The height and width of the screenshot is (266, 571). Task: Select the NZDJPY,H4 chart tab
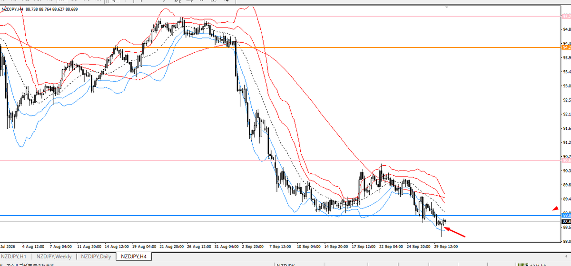pyautogui.click(x=134, y=256)
